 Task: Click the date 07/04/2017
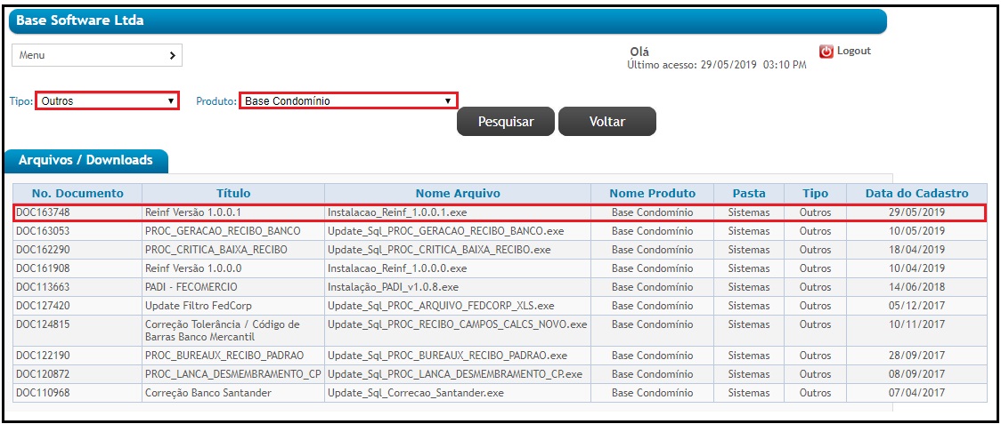tap(916, 393)
